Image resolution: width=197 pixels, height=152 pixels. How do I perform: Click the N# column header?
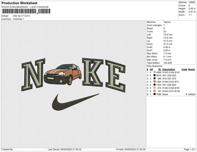point(151,69)
